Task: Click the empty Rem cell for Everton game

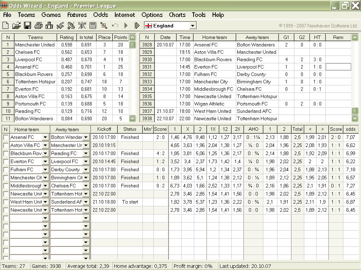Action: [x=338, y=67]
